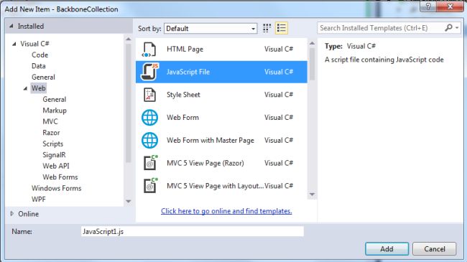The height and width of the screenshot is (262, 467).
Task: Open the search options dropdown arrow
Action: (457, 28)
